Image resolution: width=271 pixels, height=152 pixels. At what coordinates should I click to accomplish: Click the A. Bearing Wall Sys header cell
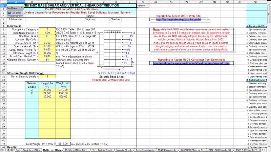[257, 26]
